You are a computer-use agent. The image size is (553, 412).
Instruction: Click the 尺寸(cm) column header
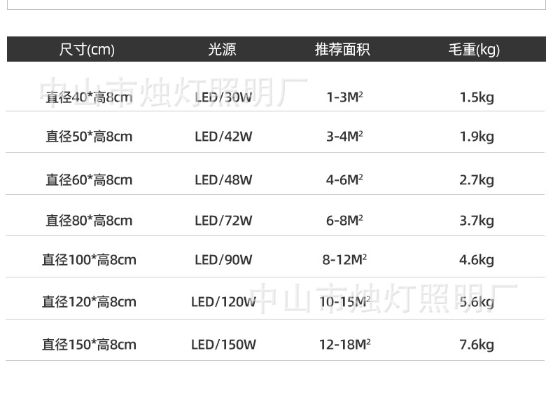coord(87,50)
